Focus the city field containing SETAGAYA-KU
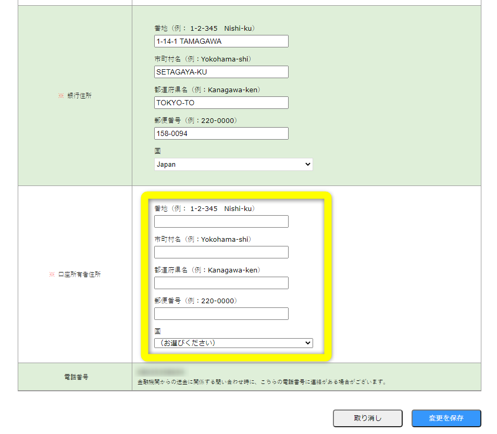Image resolution: width=497 pixels, height=434 pixels. coord(221,72)
